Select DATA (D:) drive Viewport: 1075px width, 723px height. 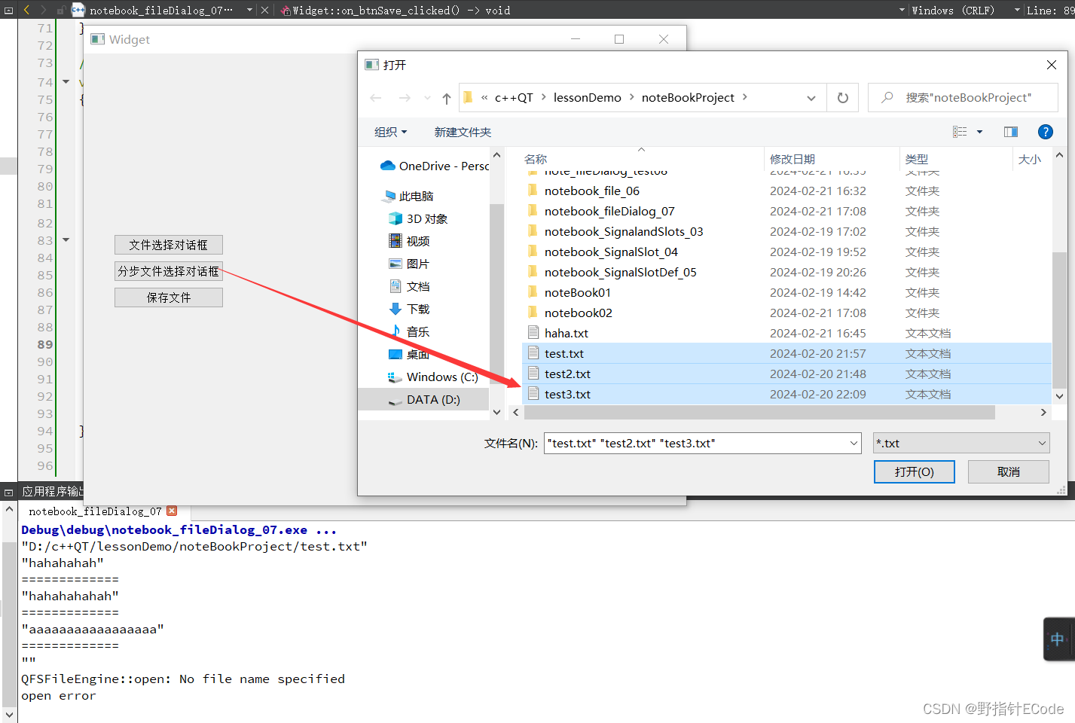424,399
